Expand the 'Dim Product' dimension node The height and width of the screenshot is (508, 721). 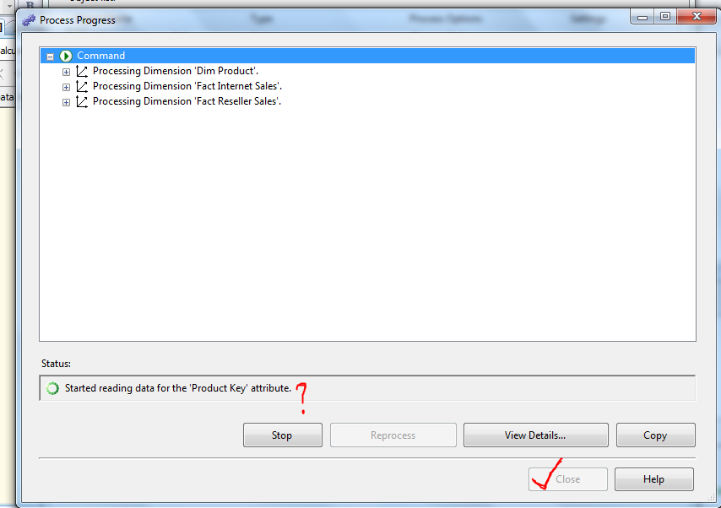click(x=66, y=72)
